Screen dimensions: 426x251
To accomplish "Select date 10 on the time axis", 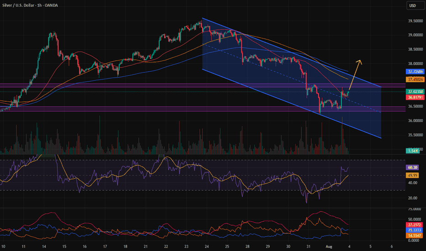I will click(x=3, y=246).
